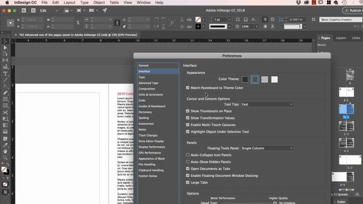
Task: Open the Layout menu
Action: click(69, 3)
